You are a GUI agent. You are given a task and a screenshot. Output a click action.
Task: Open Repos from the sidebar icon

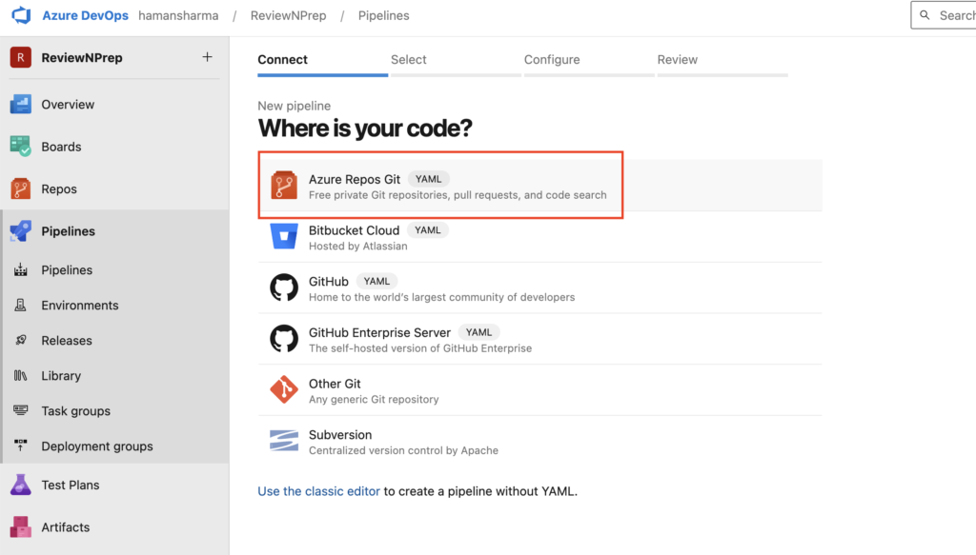click(x=21, y=188)
